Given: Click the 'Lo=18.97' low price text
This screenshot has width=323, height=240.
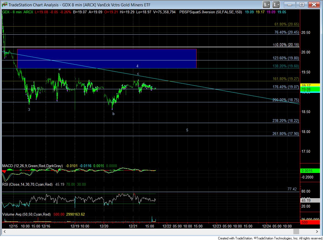Looking at the screenshot, I should pos(144,12).
